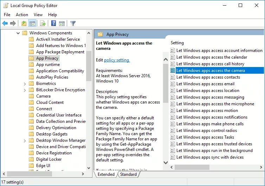The image size is (265, 186).
Task: Select the Cloud Content folder
Action: tap(50, 102)
